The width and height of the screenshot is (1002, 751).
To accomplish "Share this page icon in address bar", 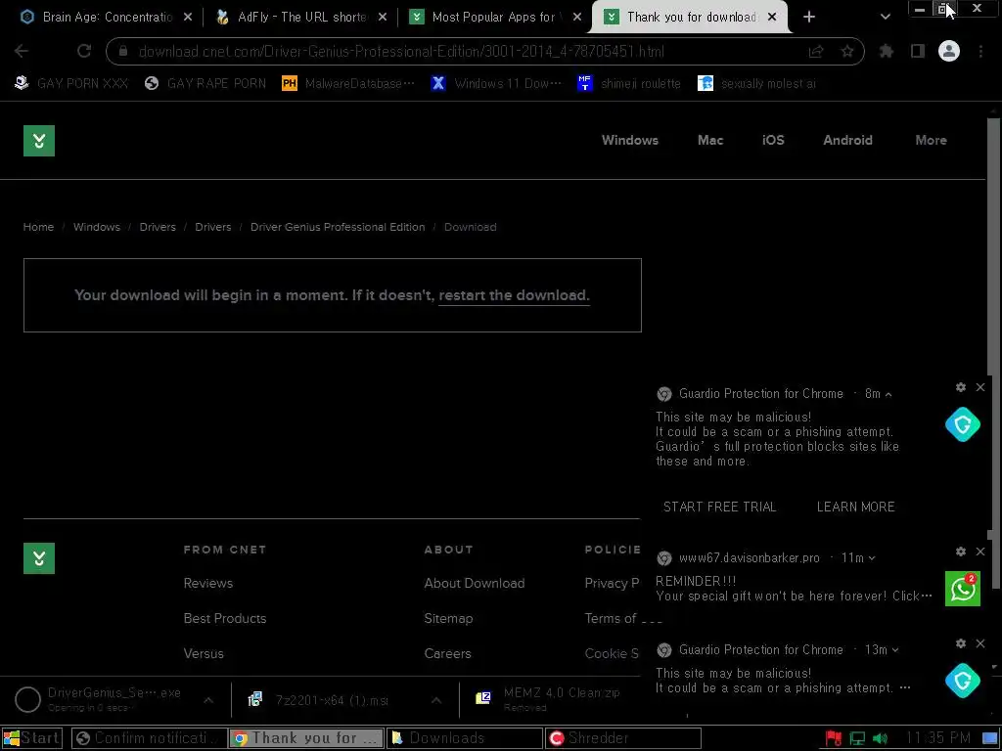I will [x=816, y=51].
